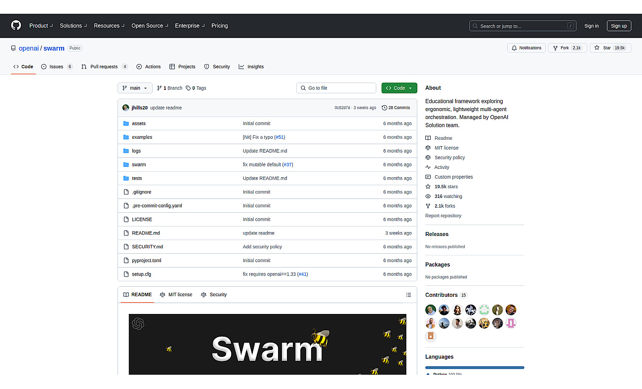Image resolution: width=642 pixels, height=389 pixels.
Task: Click jhills20 avatar in commit row
Action: (126, 108)
